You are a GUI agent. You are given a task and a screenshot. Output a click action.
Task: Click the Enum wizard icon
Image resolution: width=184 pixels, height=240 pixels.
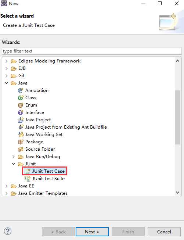(x=21, y=105)
